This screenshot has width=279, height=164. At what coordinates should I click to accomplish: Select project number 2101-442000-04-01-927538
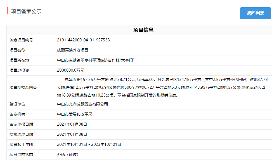point(83,40)
